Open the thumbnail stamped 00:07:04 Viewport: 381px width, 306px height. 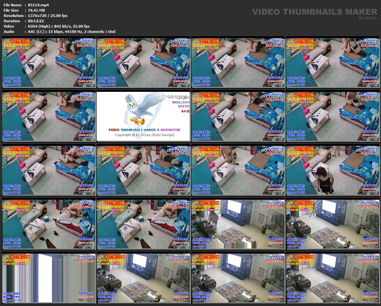point(333,171)
